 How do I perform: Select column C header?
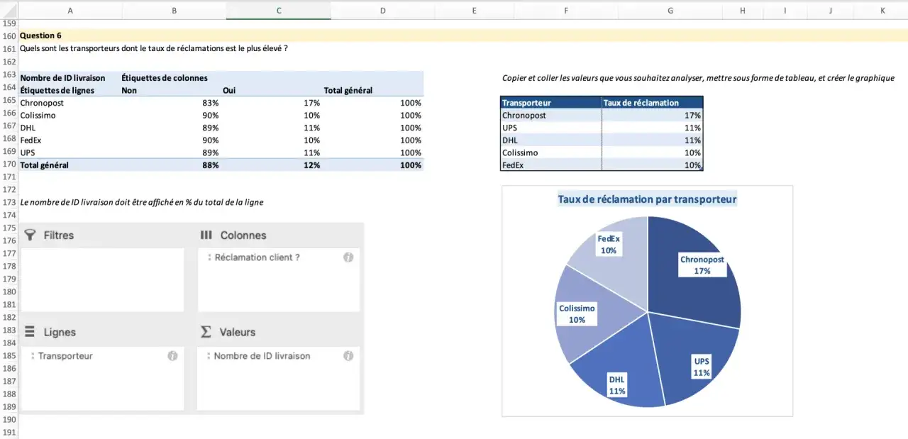tap(279, 10)
